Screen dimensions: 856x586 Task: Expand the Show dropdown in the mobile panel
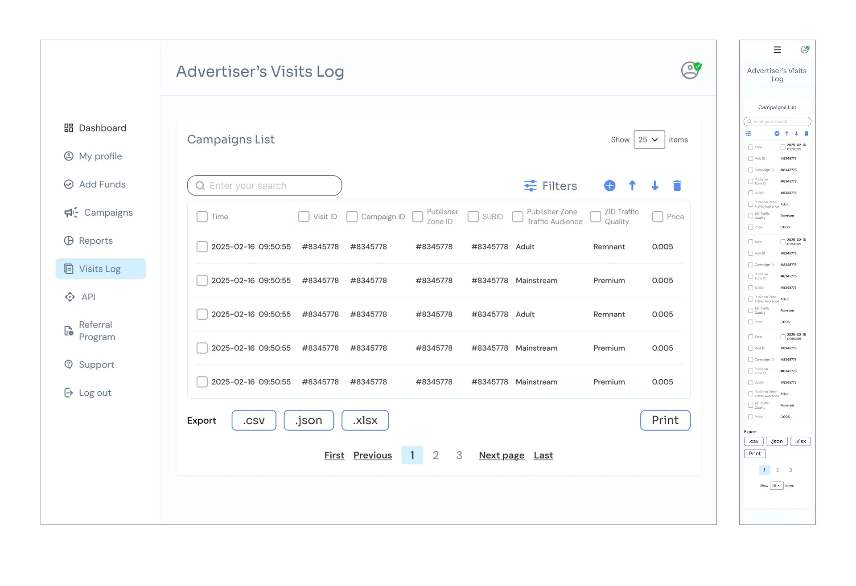click(776, 485)
